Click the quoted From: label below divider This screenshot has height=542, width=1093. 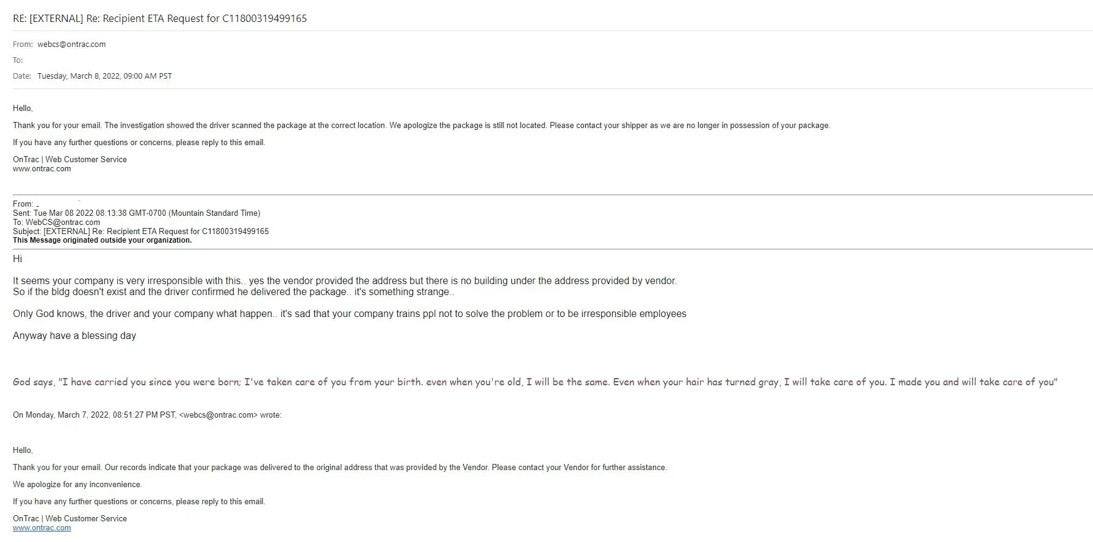23,204
